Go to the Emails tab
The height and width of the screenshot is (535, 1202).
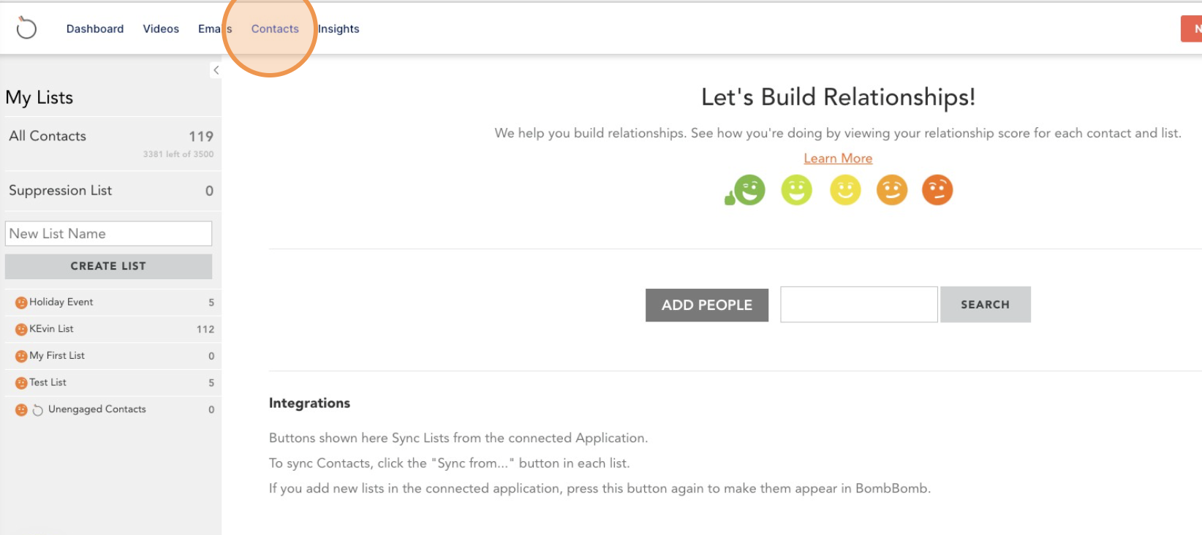215,29
